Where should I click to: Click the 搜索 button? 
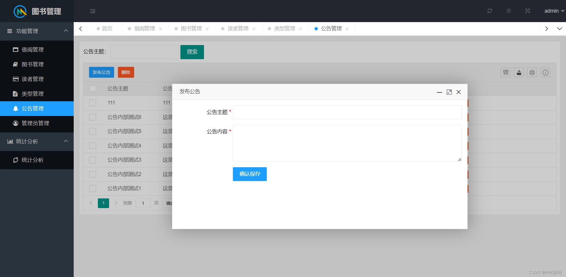pos(192,52)
